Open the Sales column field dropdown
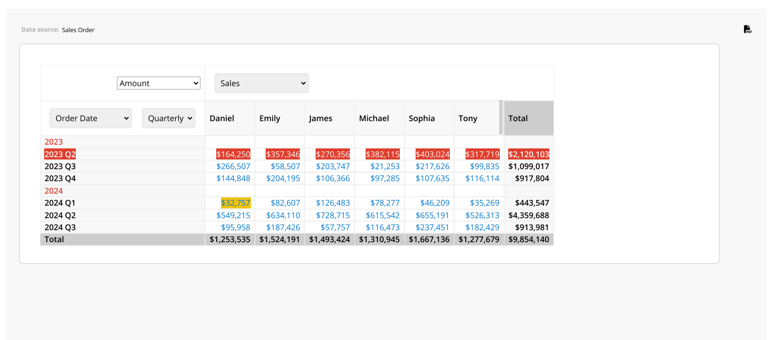Image resolution: width=776 pixels, height=340 pixels. pos(261,83)
